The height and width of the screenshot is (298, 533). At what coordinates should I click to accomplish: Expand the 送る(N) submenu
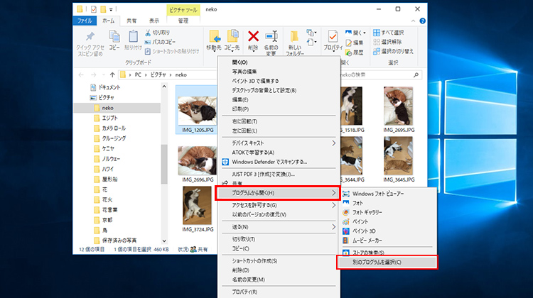278,226
